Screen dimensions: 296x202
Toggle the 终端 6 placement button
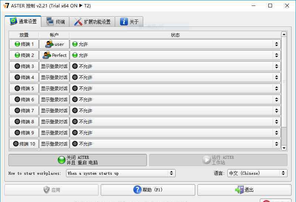pos(24,100)
